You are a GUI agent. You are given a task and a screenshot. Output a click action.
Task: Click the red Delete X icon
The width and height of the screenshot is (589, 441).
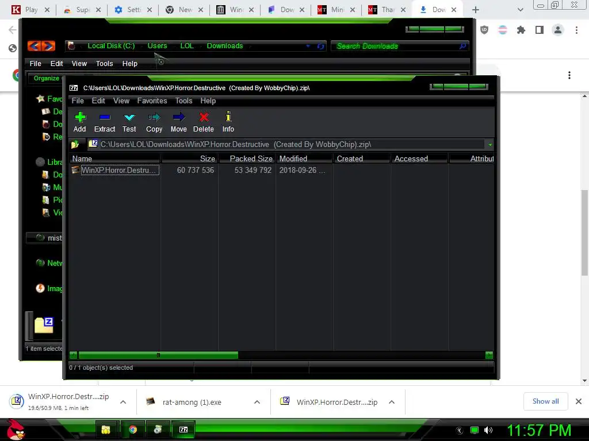[x=204, y=122]
